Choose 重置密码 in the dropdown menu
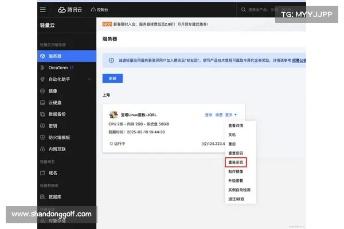 236,153
